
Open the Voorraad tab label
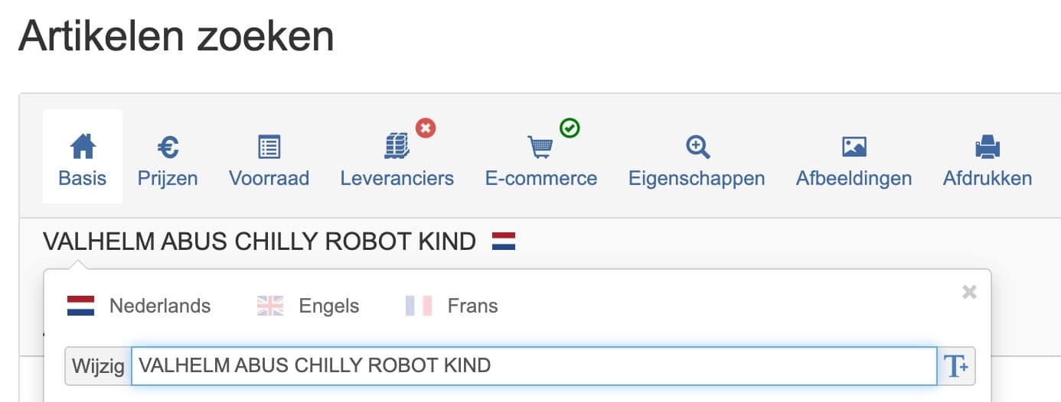269,179
